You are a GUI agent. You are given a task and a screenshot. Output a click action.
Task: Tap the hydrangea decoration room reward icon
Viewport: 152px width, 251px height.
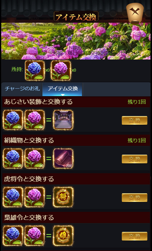[x=63, y=120]
